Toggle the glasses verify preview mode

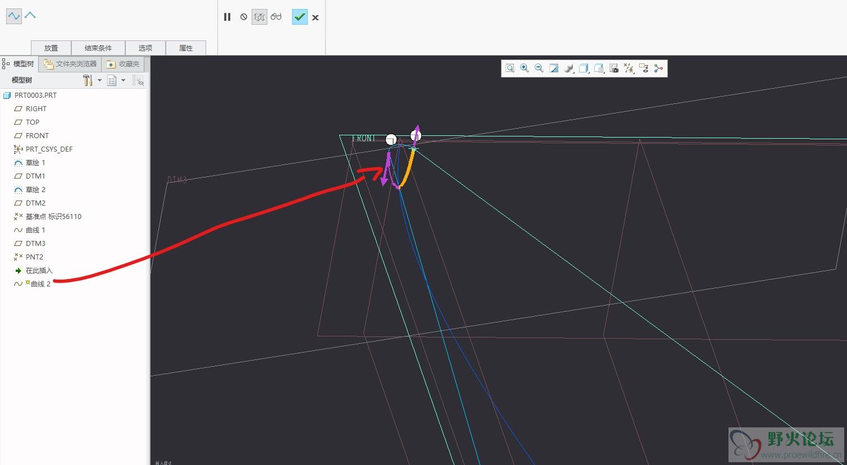pos(276,17)
